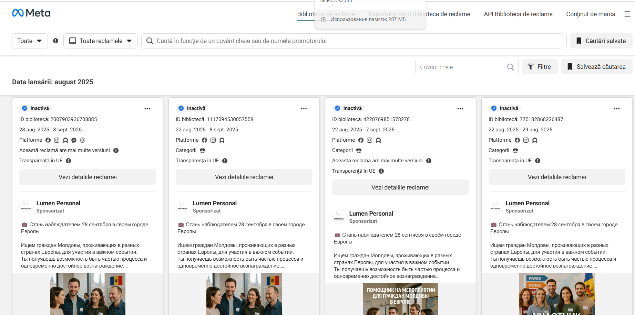
Task: Open the three-dots menu on ad 4220769851578278
Action: point(460,109)
